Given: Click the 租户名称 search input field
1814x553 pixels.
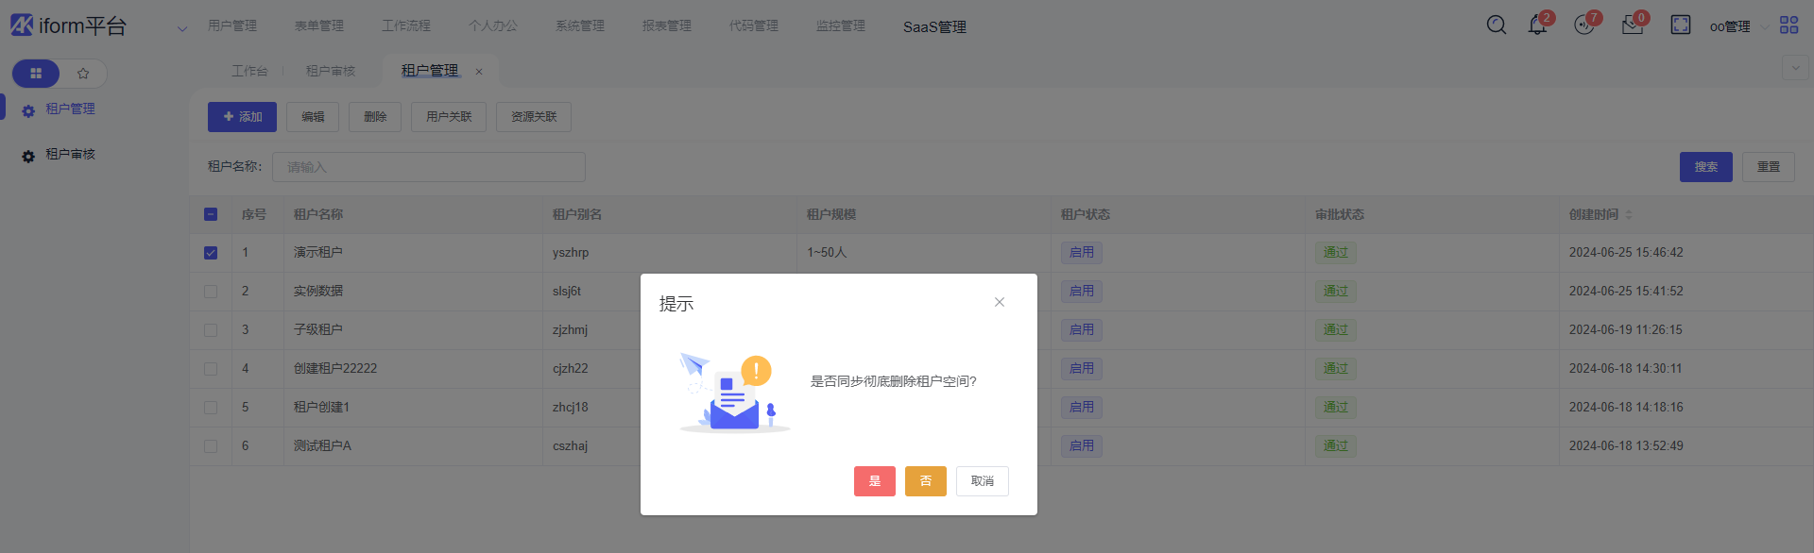Looking at the screenshot, I should (x=429, y=167).
